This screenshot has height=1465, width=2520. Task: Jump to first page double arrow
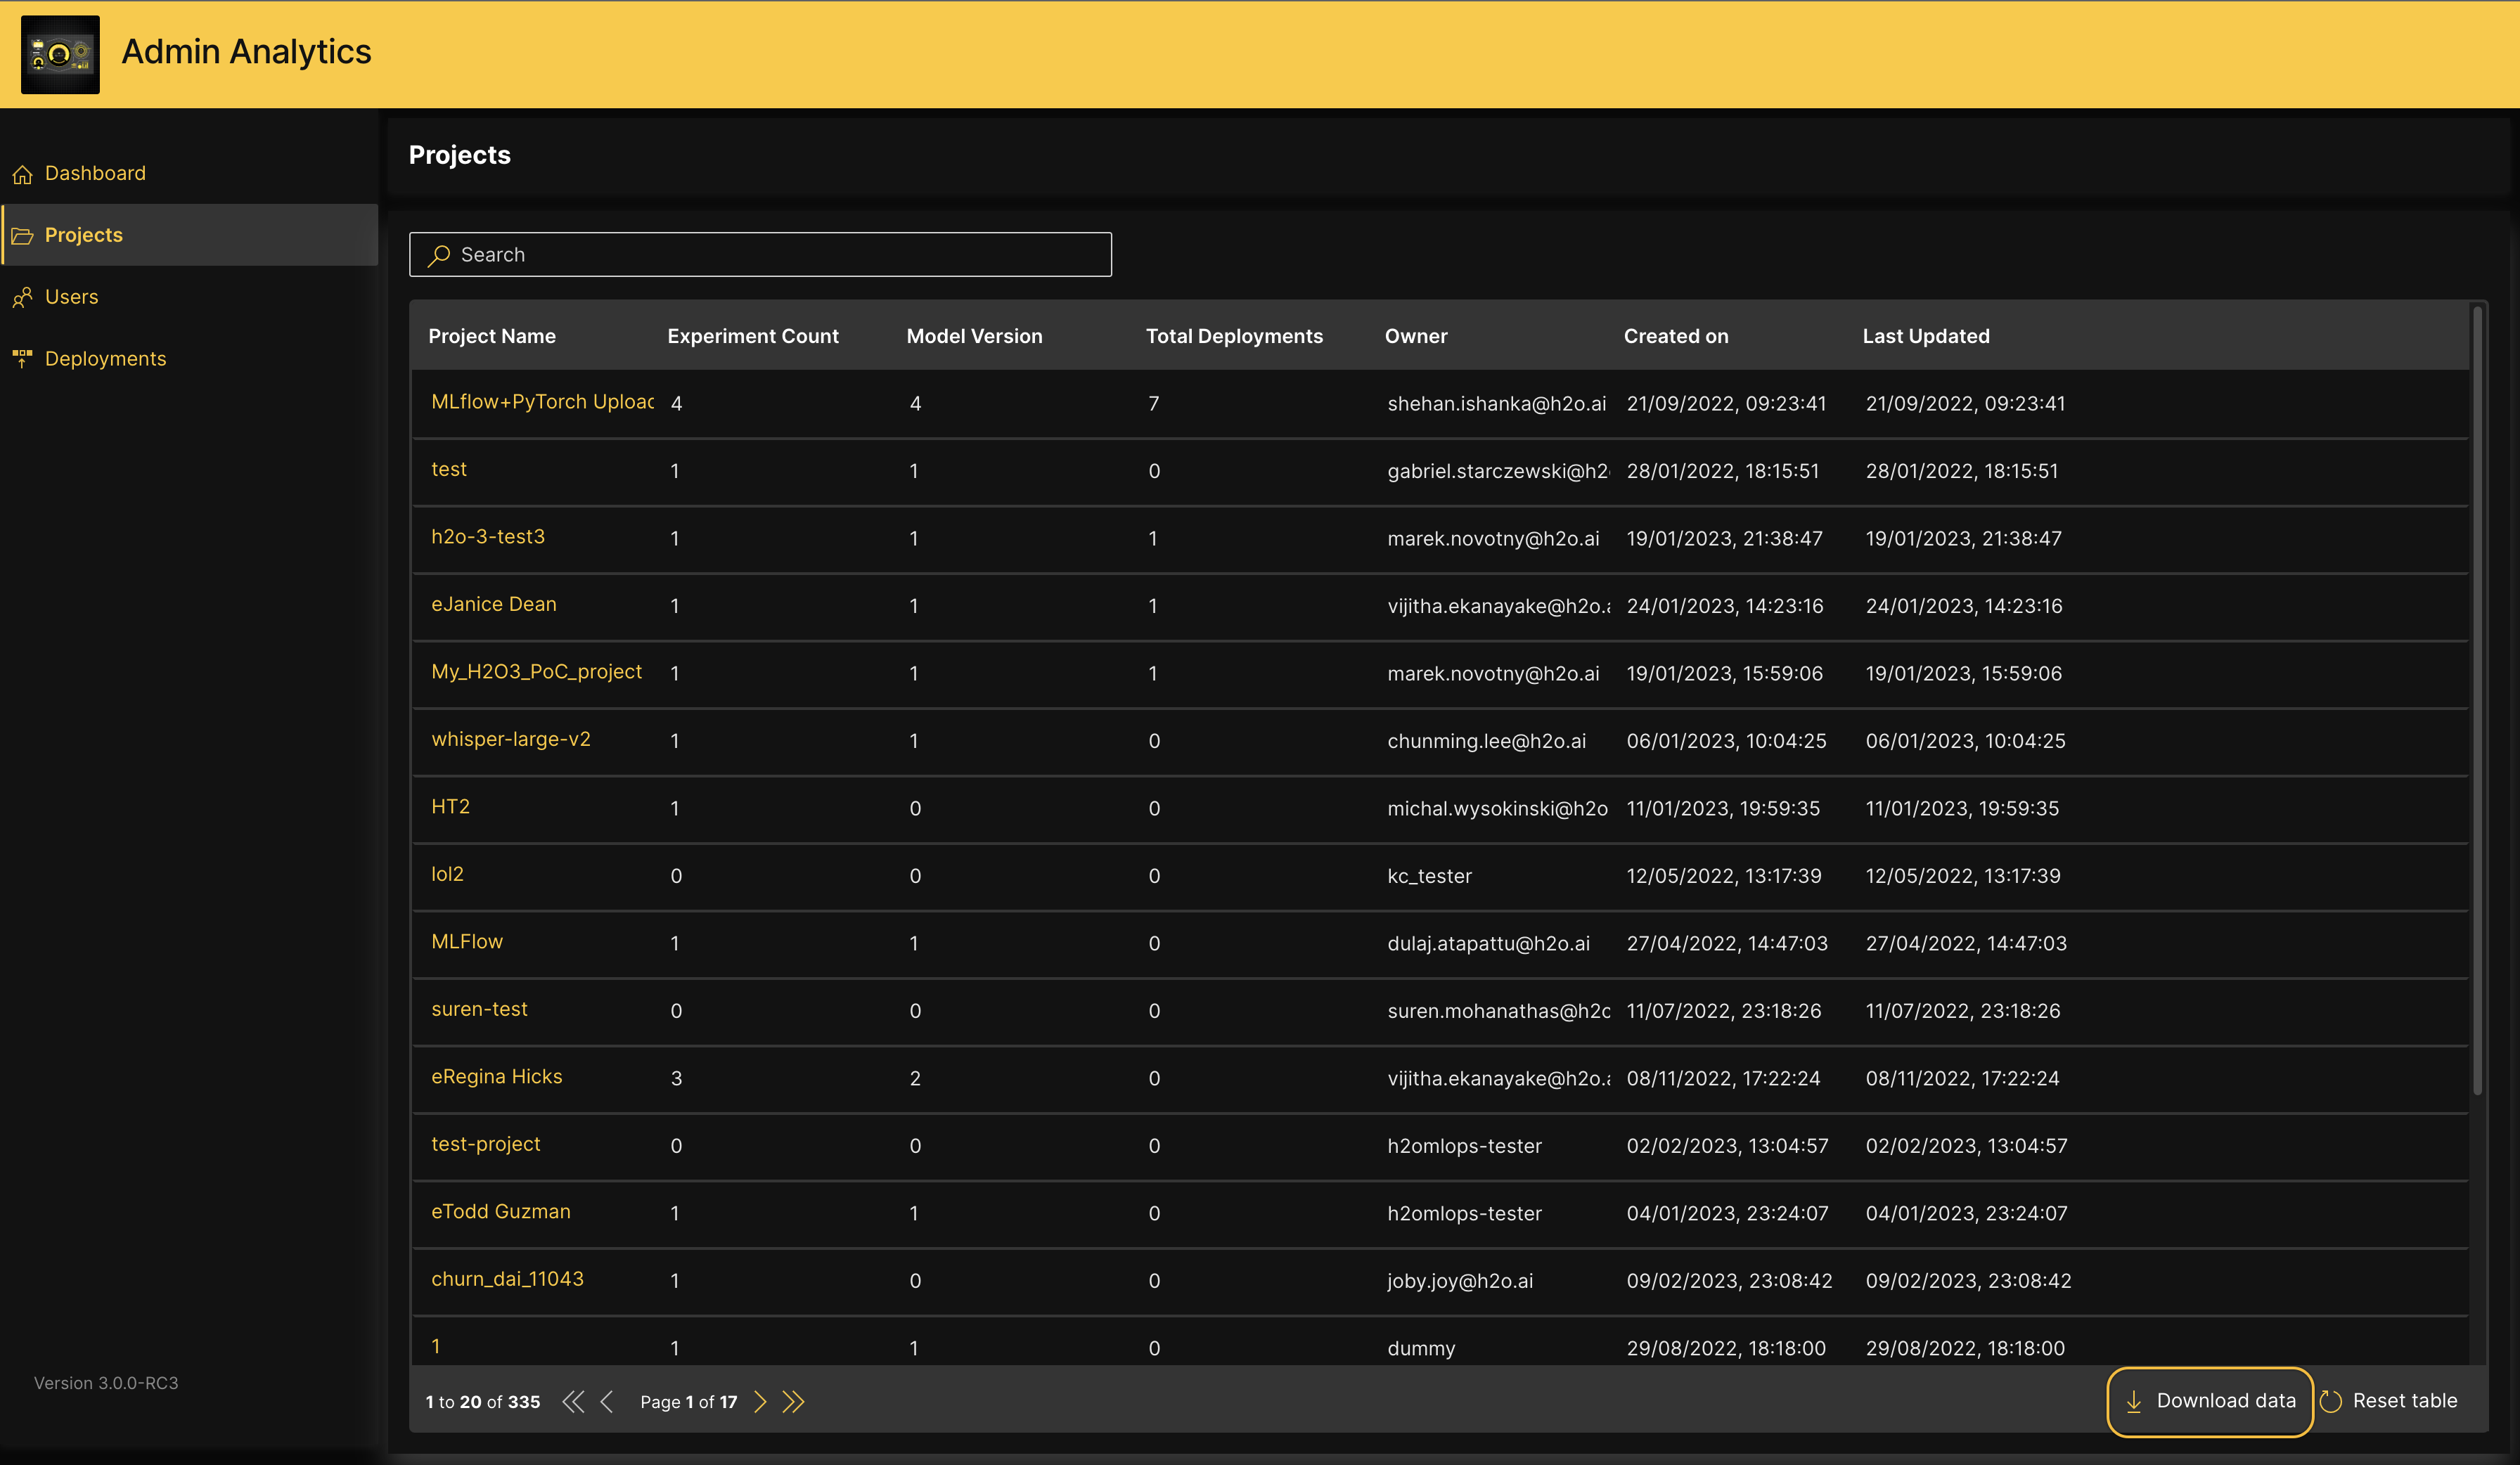click(573, 1402)
